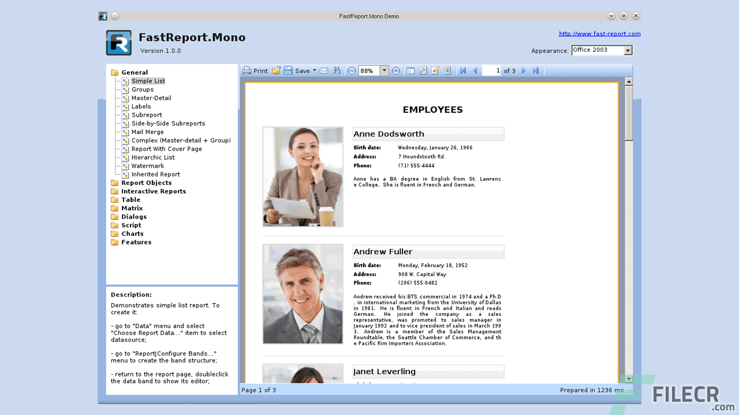Image resolution: width=739 pixels, height=415 pixels.
Task: Click the 88% zoom input field
Action: (369, 71)
